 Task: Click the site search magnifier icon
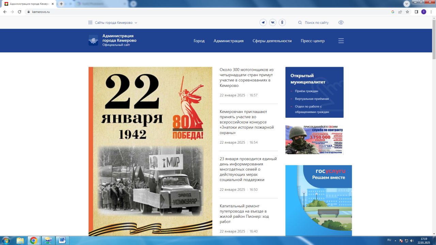point(300,23)
